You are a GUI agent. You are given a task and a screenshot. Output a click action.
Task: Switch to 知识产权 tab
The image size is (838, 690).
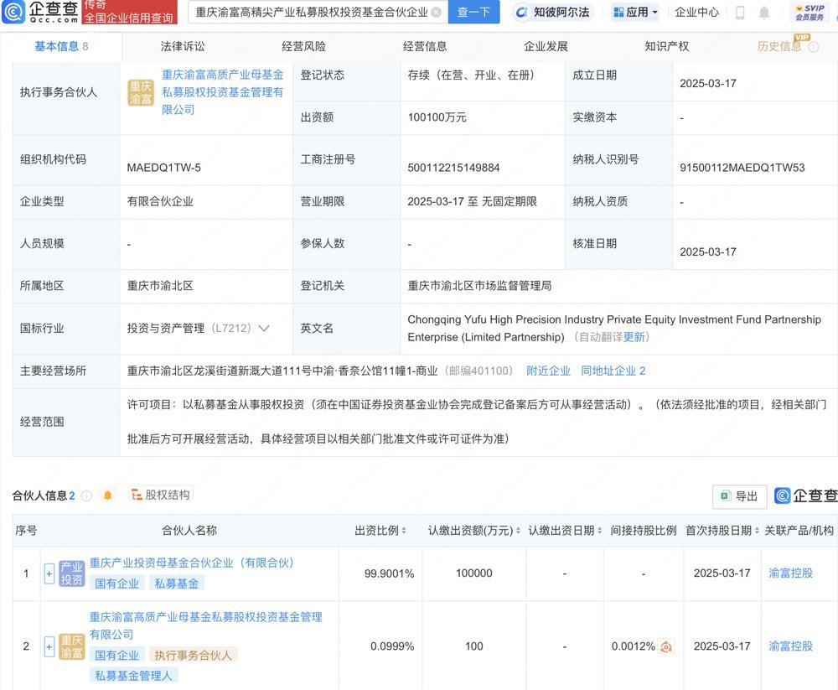click(666, 47)
